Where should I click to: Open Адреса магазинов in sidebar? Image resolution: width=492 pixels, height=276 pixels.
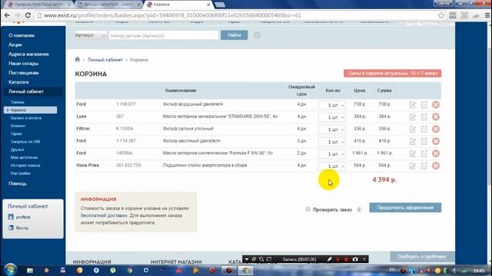coord(28,54)
